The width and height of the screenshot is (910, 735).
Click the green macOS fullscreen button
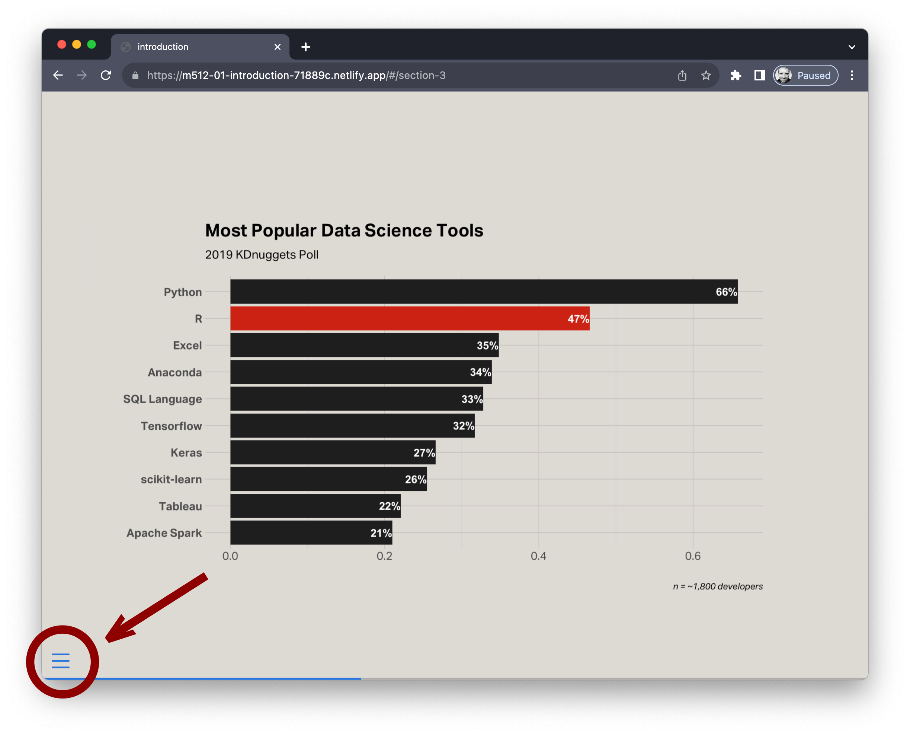pyautogui.click(x=92, y=44)
